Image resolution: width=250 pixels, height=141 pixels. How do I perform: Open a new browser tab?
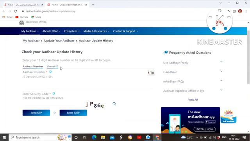point(93,5)
